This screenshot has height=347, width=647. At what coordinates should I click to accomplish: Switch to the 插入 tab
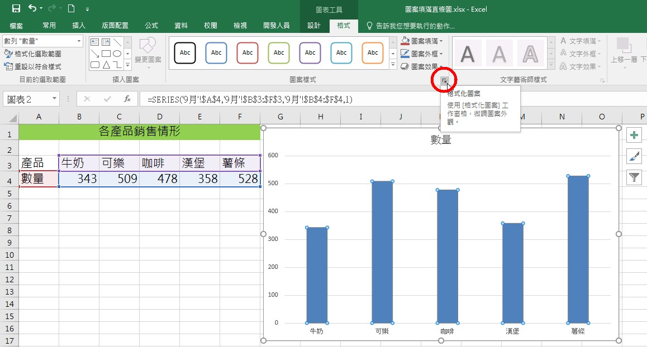(x=79, y=26)
